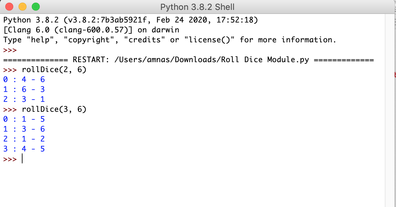This screenshot has height=207, width=396.
Task: Click the close (red traffic light) button
Action: pos(9,6)
